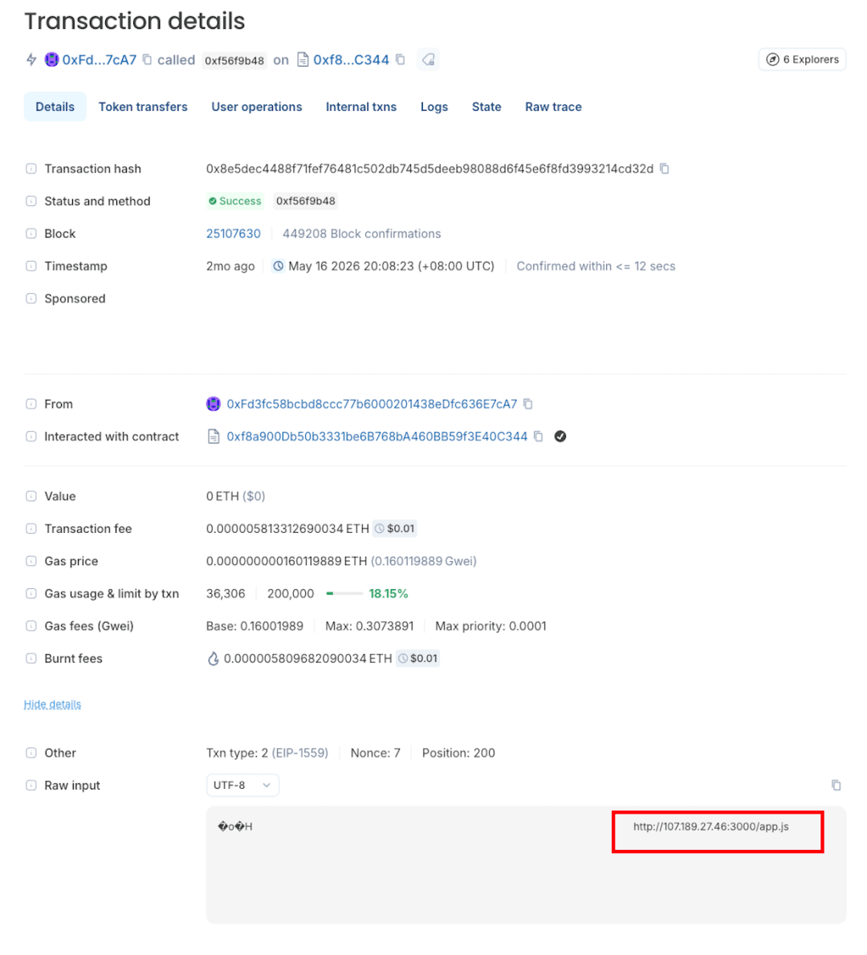Image resolution: width=867 pixels, height=955 pixels.
Task: Click info icon next to Transaction hash
Action: click(31, 169)
